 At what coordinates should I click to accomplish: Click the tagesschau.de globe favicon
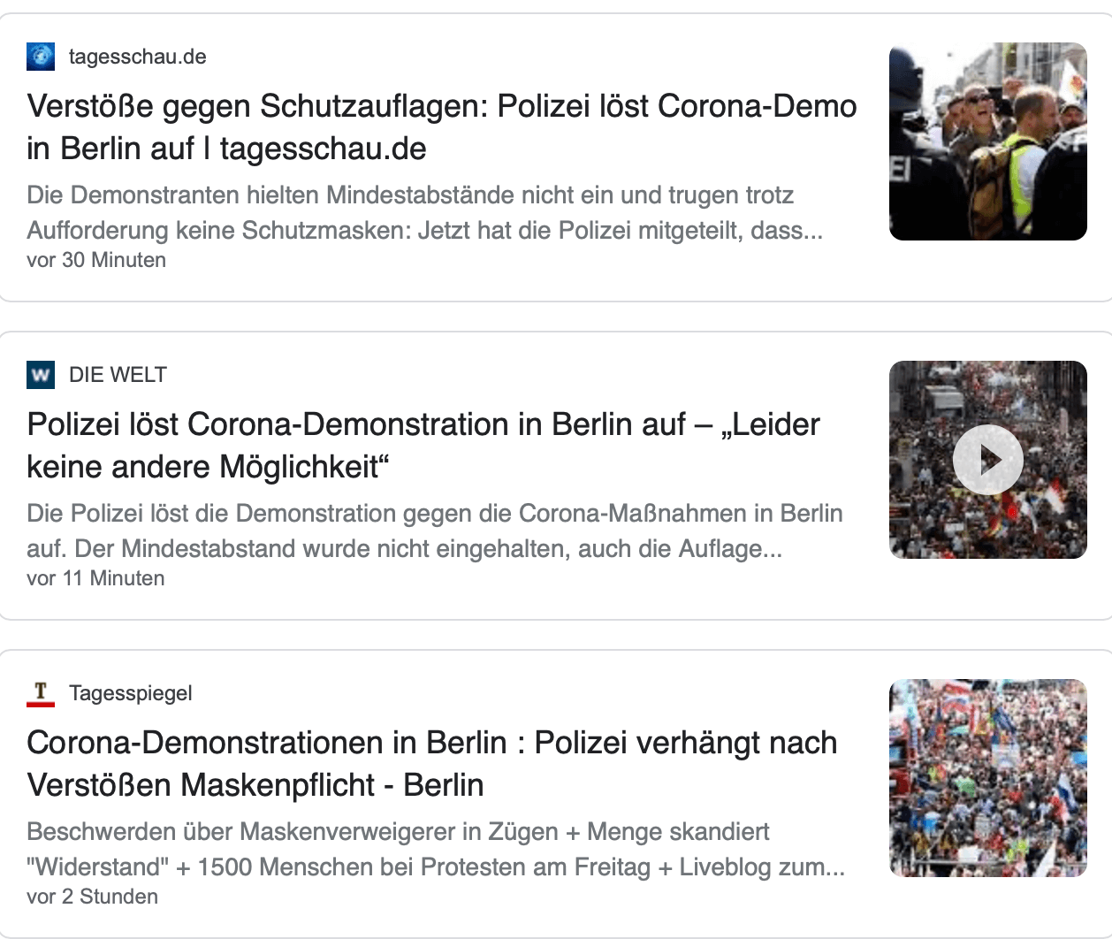[x=41, y=57]
